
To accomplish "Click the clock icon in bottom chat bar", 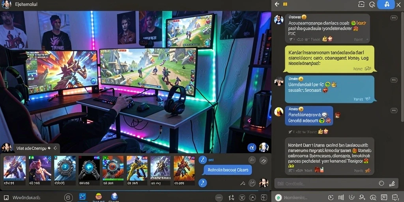I will (x=331, y=198).
